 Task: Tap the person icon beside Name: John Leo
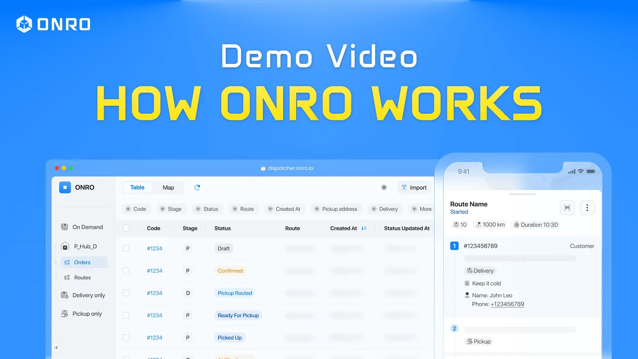point(467,295)
